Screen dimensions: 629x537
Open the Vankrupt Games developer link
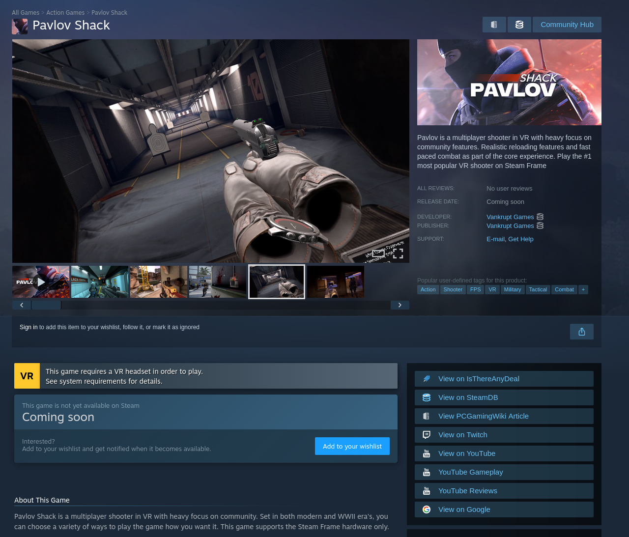510,217
